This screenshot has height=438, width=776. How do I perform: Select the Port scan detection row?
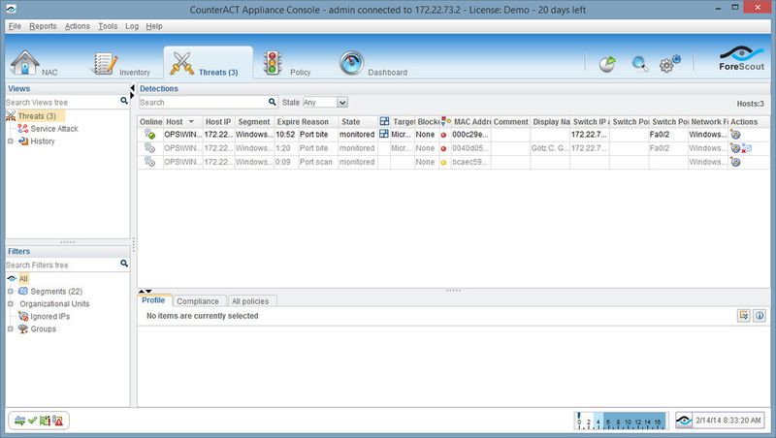(453, 162)
